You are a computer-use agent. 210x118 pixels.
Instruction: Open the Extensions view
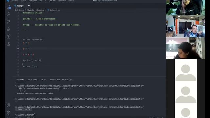pos(9,36)
